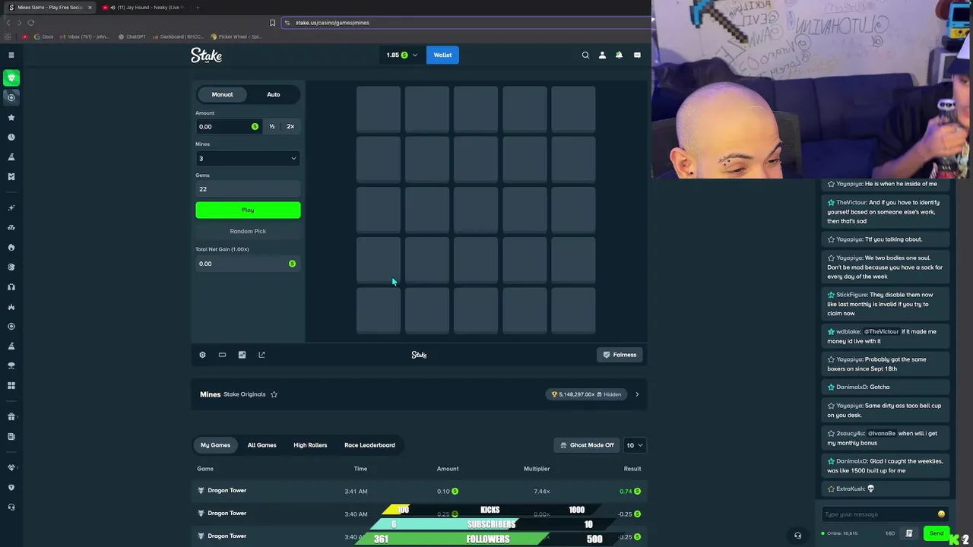973x547 pixels.
Task: Click the browser address bar
Action: tap(465, 23)
